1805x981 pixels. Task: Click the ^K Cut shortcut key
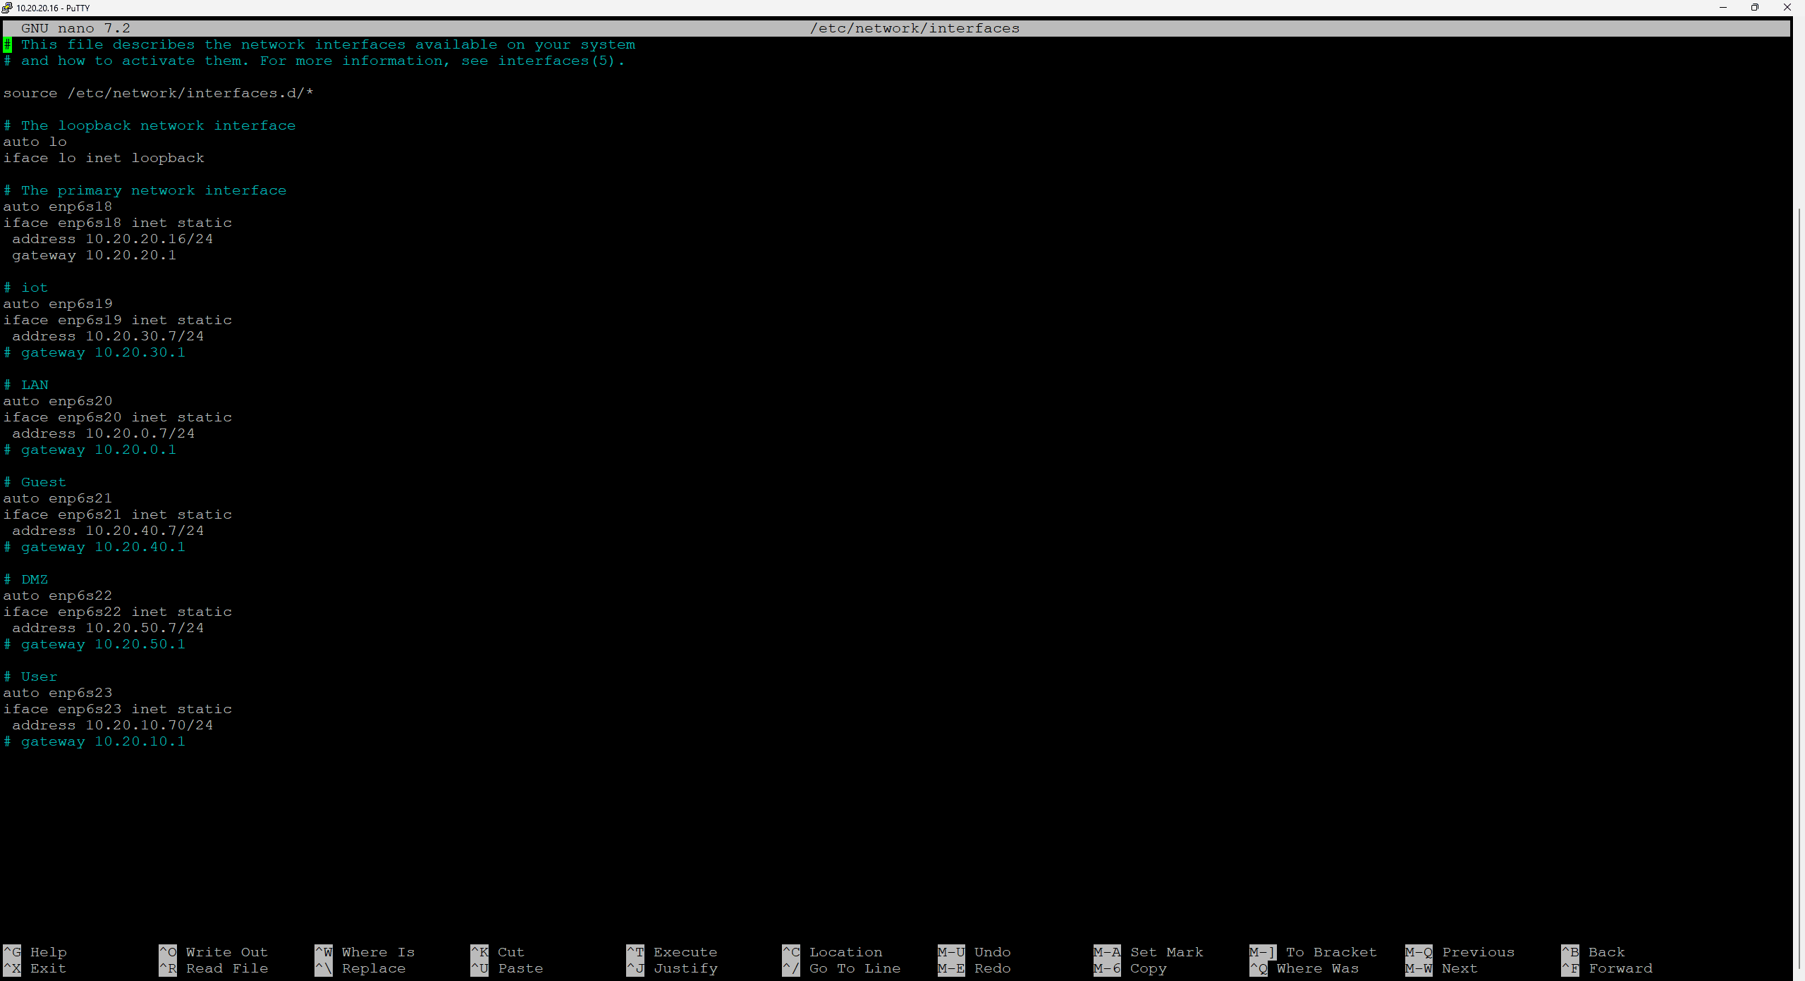click(x=479, y=952)
